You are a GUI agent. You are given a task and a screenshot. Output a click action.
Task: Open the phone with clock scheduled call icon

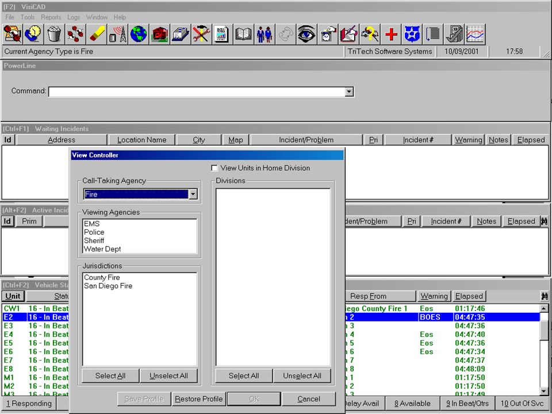point(33,34)
